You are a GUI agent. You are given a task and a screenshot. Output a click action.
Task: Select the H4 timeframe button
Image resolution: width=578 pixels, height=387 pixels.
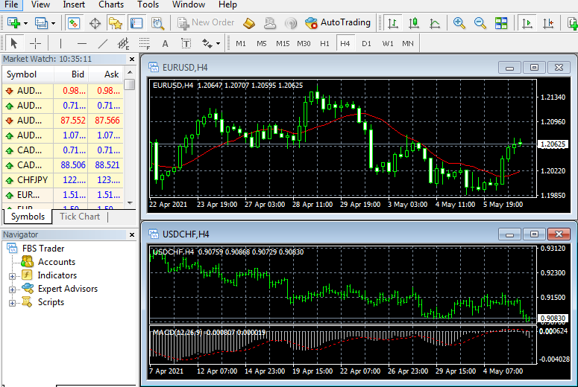pos(345,43)
